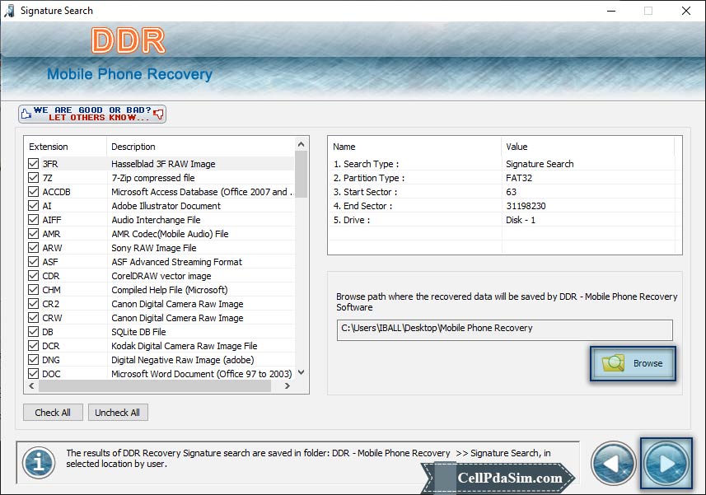Click the Description column header
706x495 pixels.
point(201,147)
